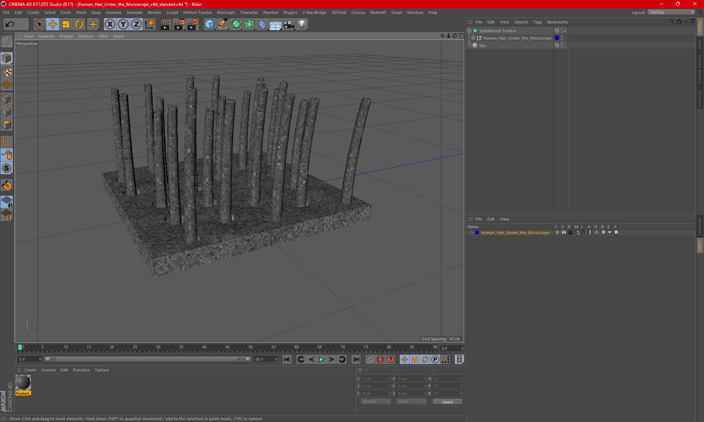Switch to Points mode
The width and height of the screenshot is (704, 422).
(x=7, y=99)
